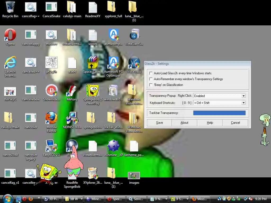Select the Mozilla Firefox desktop shortcut
271x203 pixels.
point(51,122)
